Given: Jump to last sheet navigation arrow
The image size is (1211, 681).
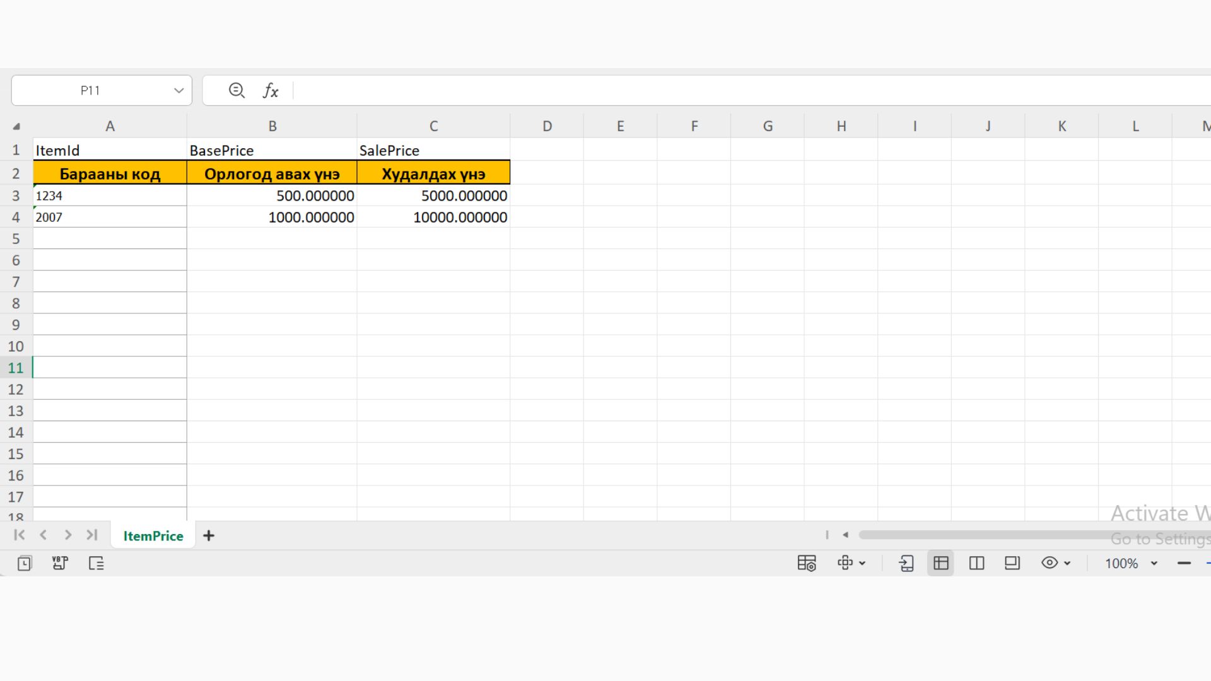Looking at the screenshot, I should 92,535.
